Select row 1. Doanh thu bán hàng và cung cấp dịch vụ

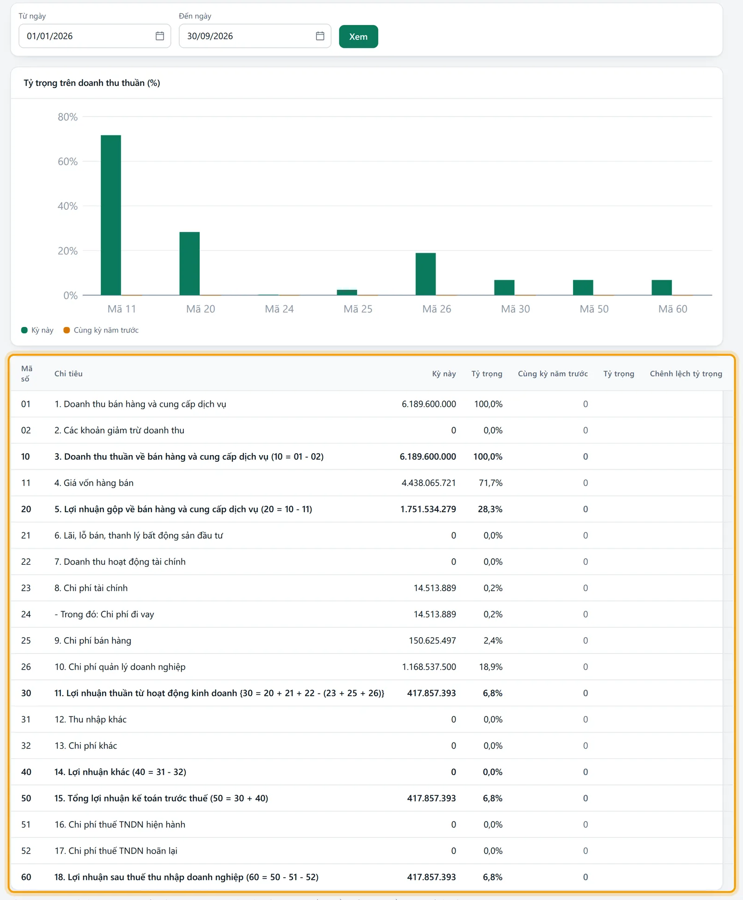pyautogui.click(x=367, y=404)
